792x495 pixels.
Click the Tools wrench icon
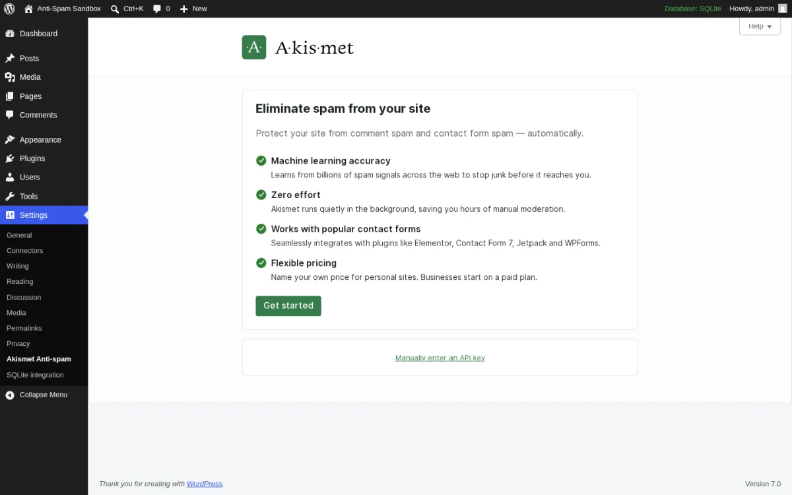(x=10, y=197)
